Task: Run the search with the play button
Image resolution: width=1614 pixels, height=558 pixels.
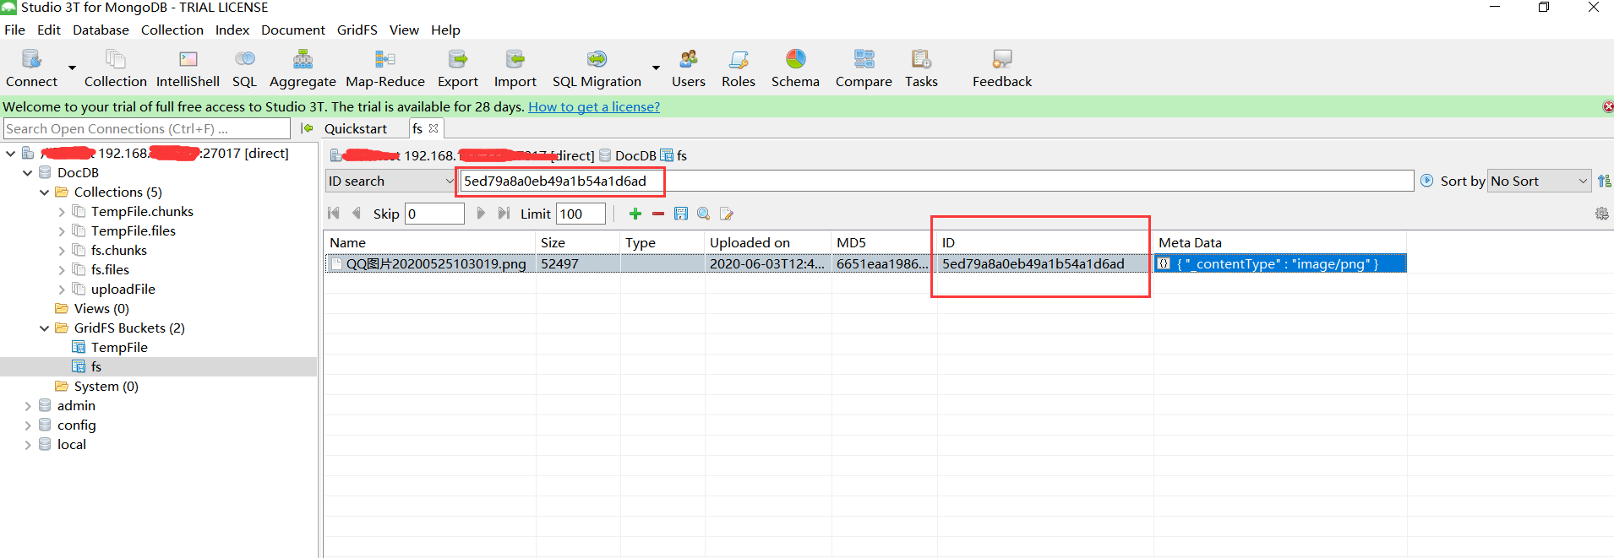Action: pos(1426,181)
